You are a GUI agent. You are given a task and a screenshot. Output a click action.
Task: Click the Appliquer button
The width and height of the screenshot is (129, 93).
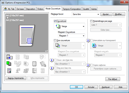pyautogui.click(x=106, y=87)
